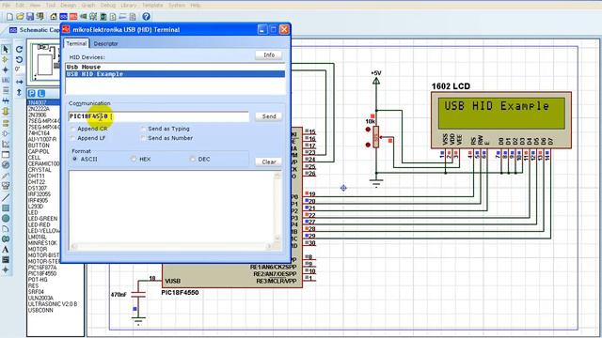Select the 2D Line graphics tool

tap(6, 198)
